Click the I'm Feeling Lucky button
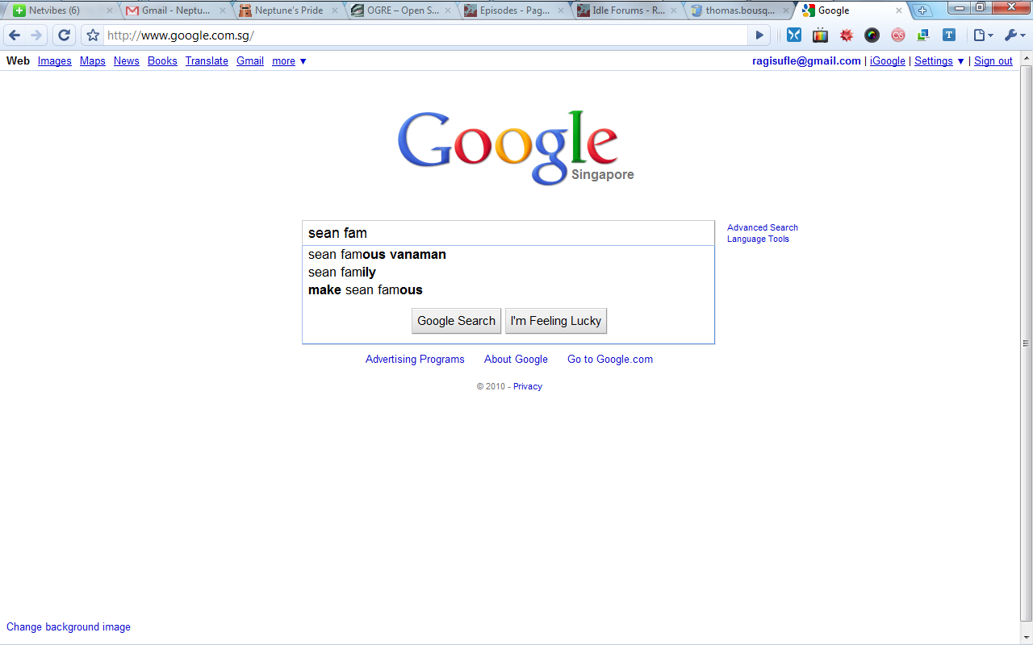This screenshot has width=1033, height=645. pos(556,321)
